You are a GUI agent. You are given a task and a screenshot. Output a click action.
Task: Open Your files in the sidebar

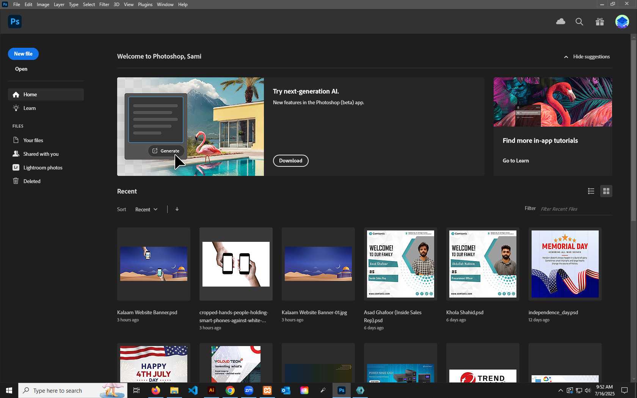click(46, 140)
